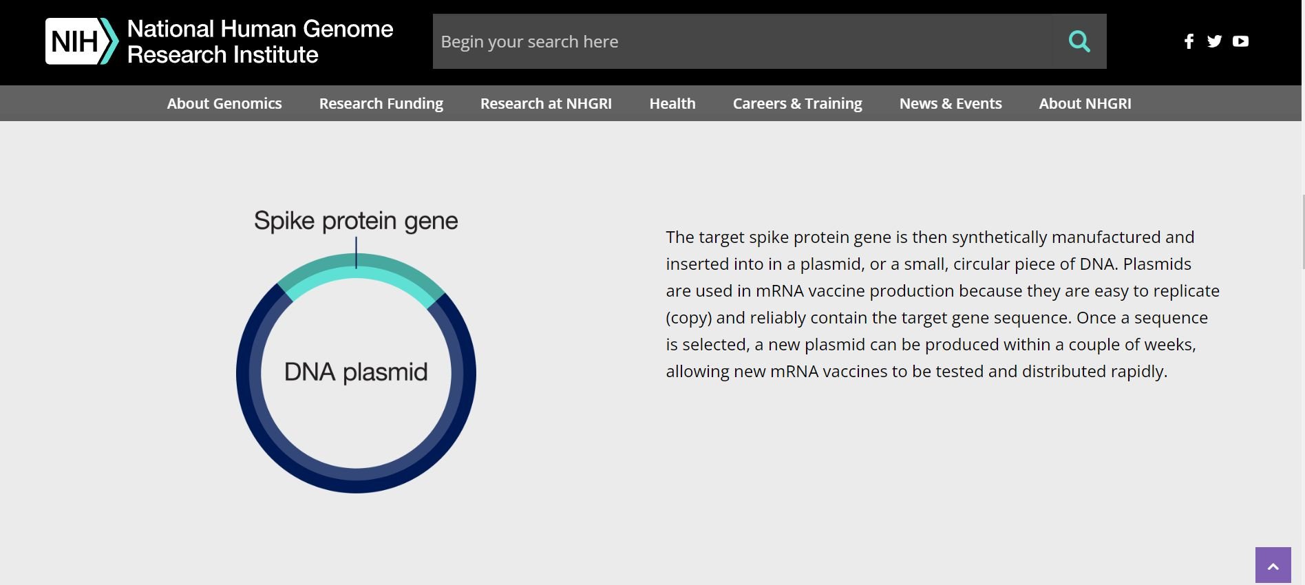The height and width of the screenshot is (585, 1305).
Task: Click the 'Spike protein gene' label
Action: [356, 221]
